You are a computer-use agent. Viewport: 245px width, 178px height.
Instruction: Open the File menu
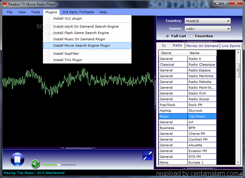point(10,12)
